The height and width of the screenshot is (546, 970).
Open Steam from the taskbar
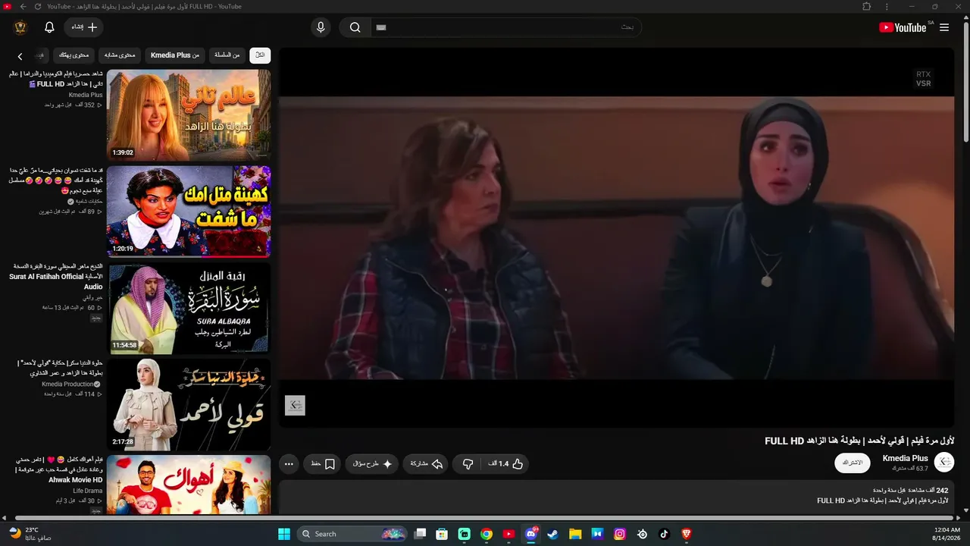(553, 534)
